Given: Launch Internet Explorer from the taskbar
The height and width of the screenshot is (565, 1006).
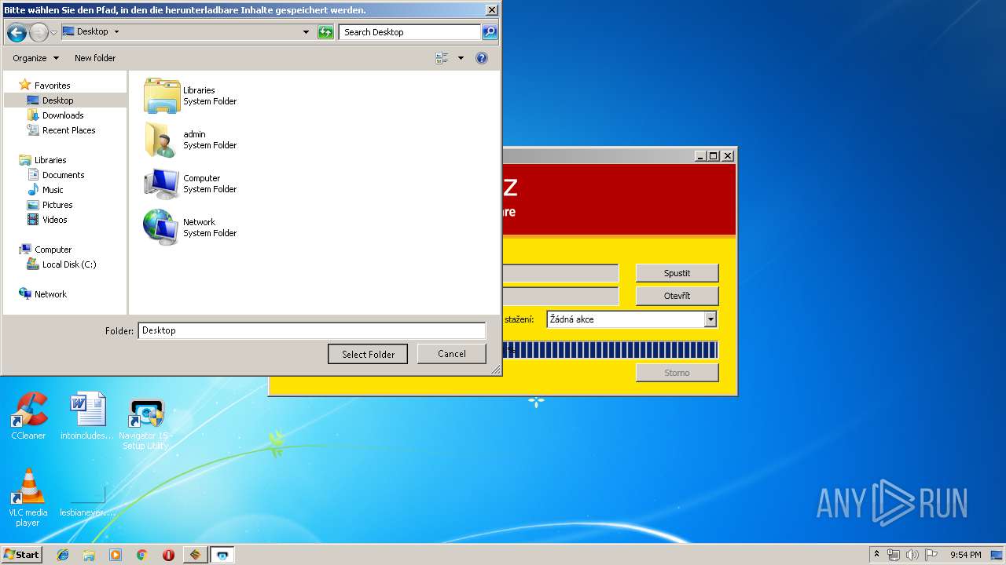Looking at the screenshot, I should point(63,555).
